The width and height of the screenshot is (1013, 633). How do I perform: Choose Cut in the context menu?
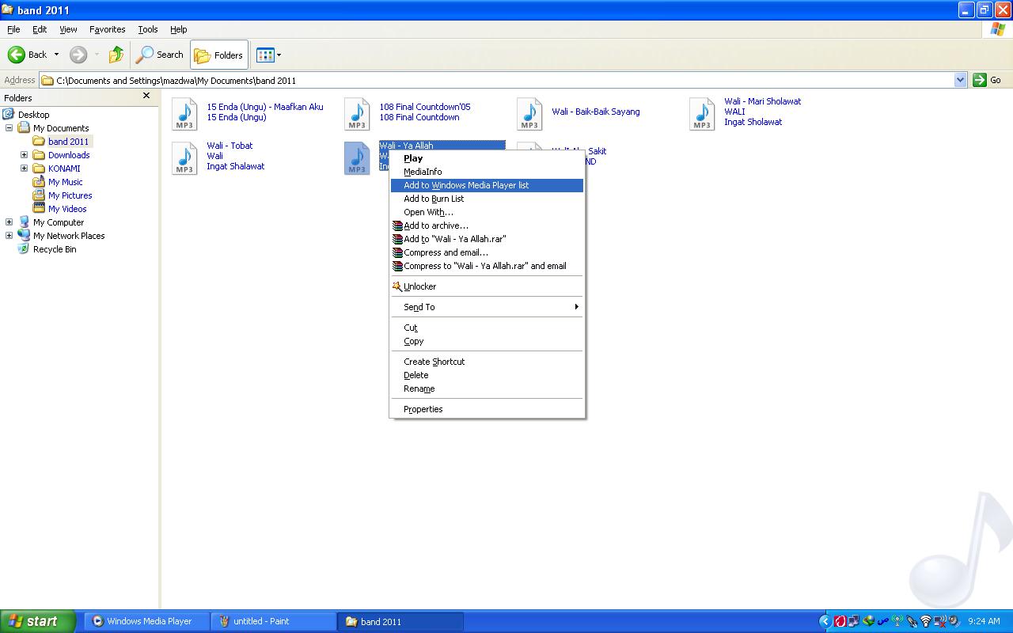point(487,328)
